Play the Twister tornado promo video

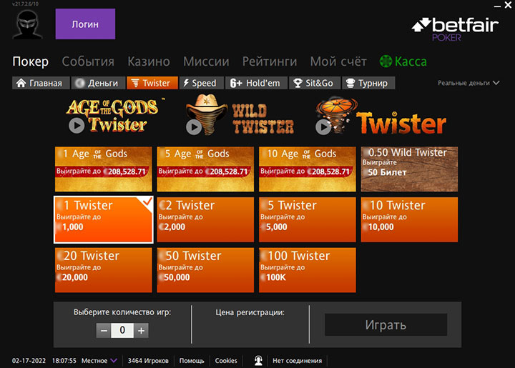click(x=323, y=127)
